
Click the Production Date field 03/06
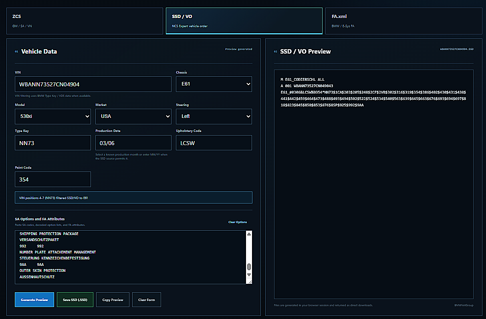(x=133, y=143)
